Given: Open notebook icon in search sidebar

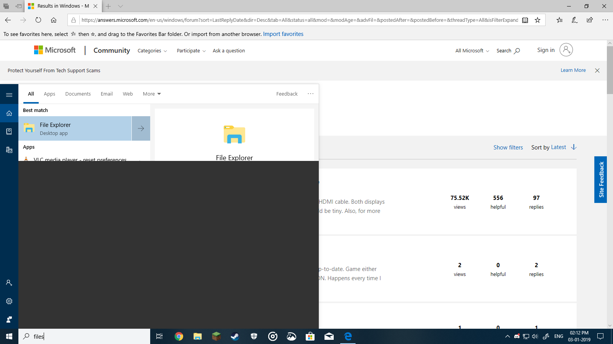Looking at the screenshot, I should (9, 131).
